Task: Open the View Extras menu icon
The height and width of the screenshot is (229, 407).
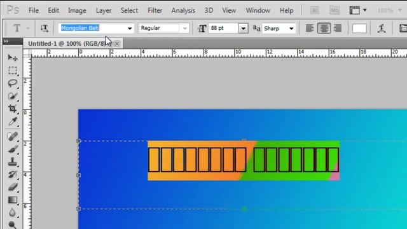Action: point(357,10)
